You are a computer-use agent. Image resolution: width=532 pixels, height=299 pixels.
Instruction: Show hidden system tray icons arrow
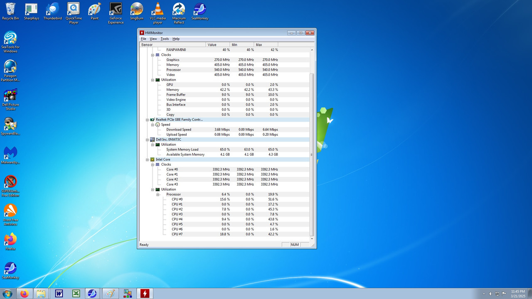tap(483, 294)
